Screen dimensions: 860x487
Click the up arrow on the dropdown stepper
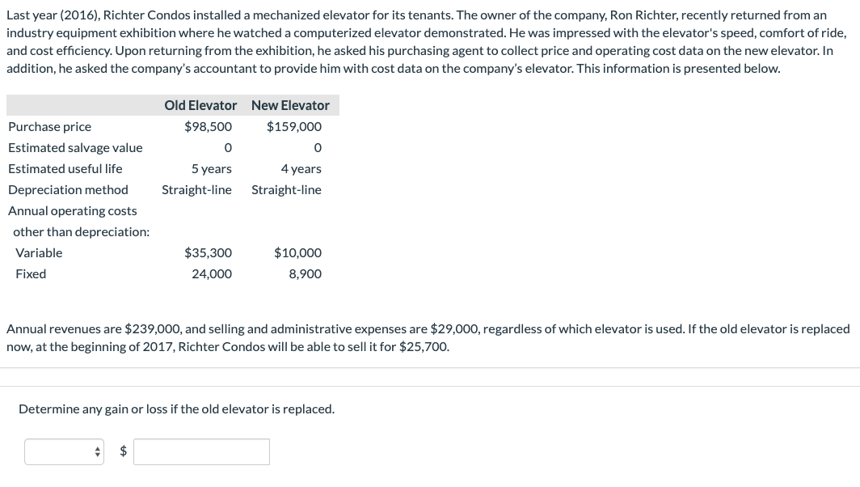97,448
